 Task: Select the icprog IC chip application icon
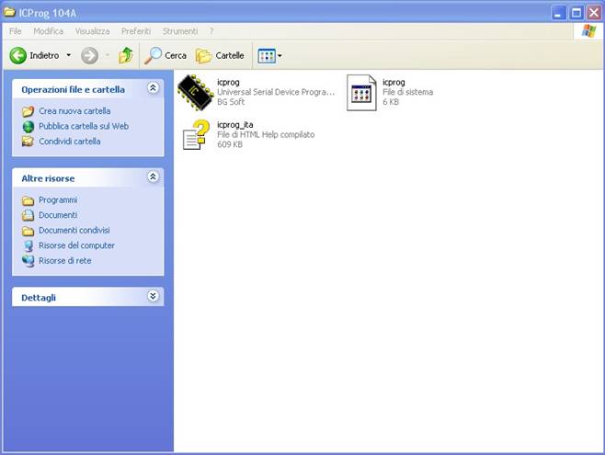(x=195, y=93)
